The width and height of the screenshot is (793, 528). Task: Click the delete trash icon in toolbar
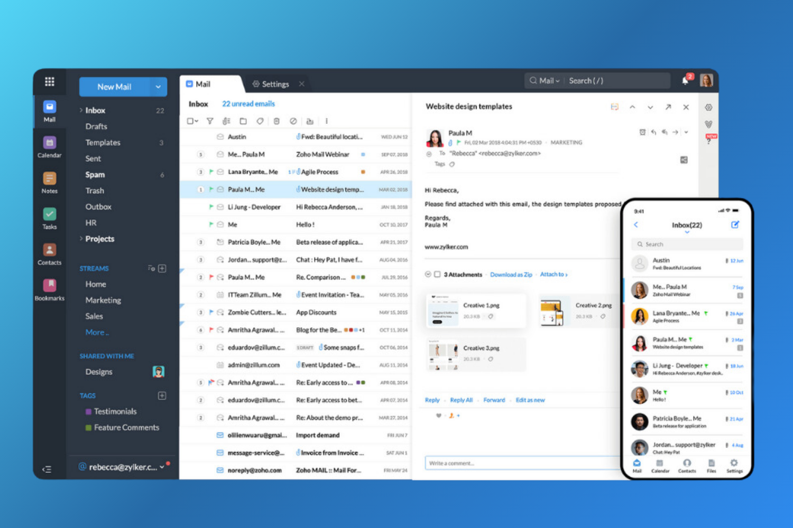click(276, 121)
